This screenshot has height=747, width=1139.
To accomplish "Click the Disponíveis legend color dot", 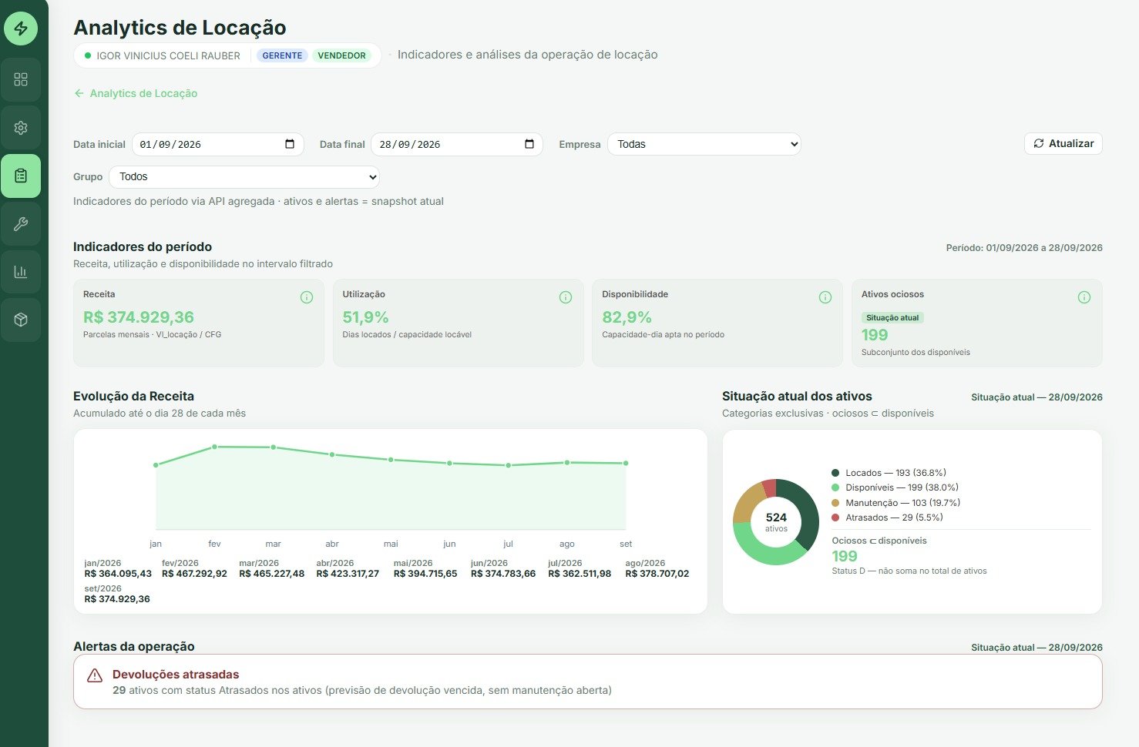I will pyautogui.click(x=835, y=487).
